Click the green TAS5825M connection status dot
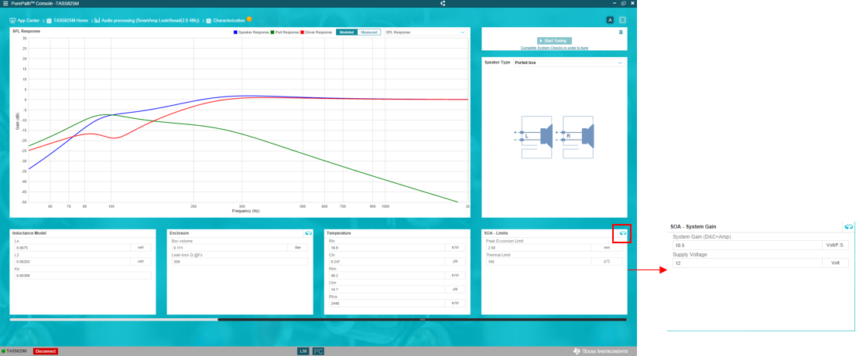856x356 pixels. (3, 351)
